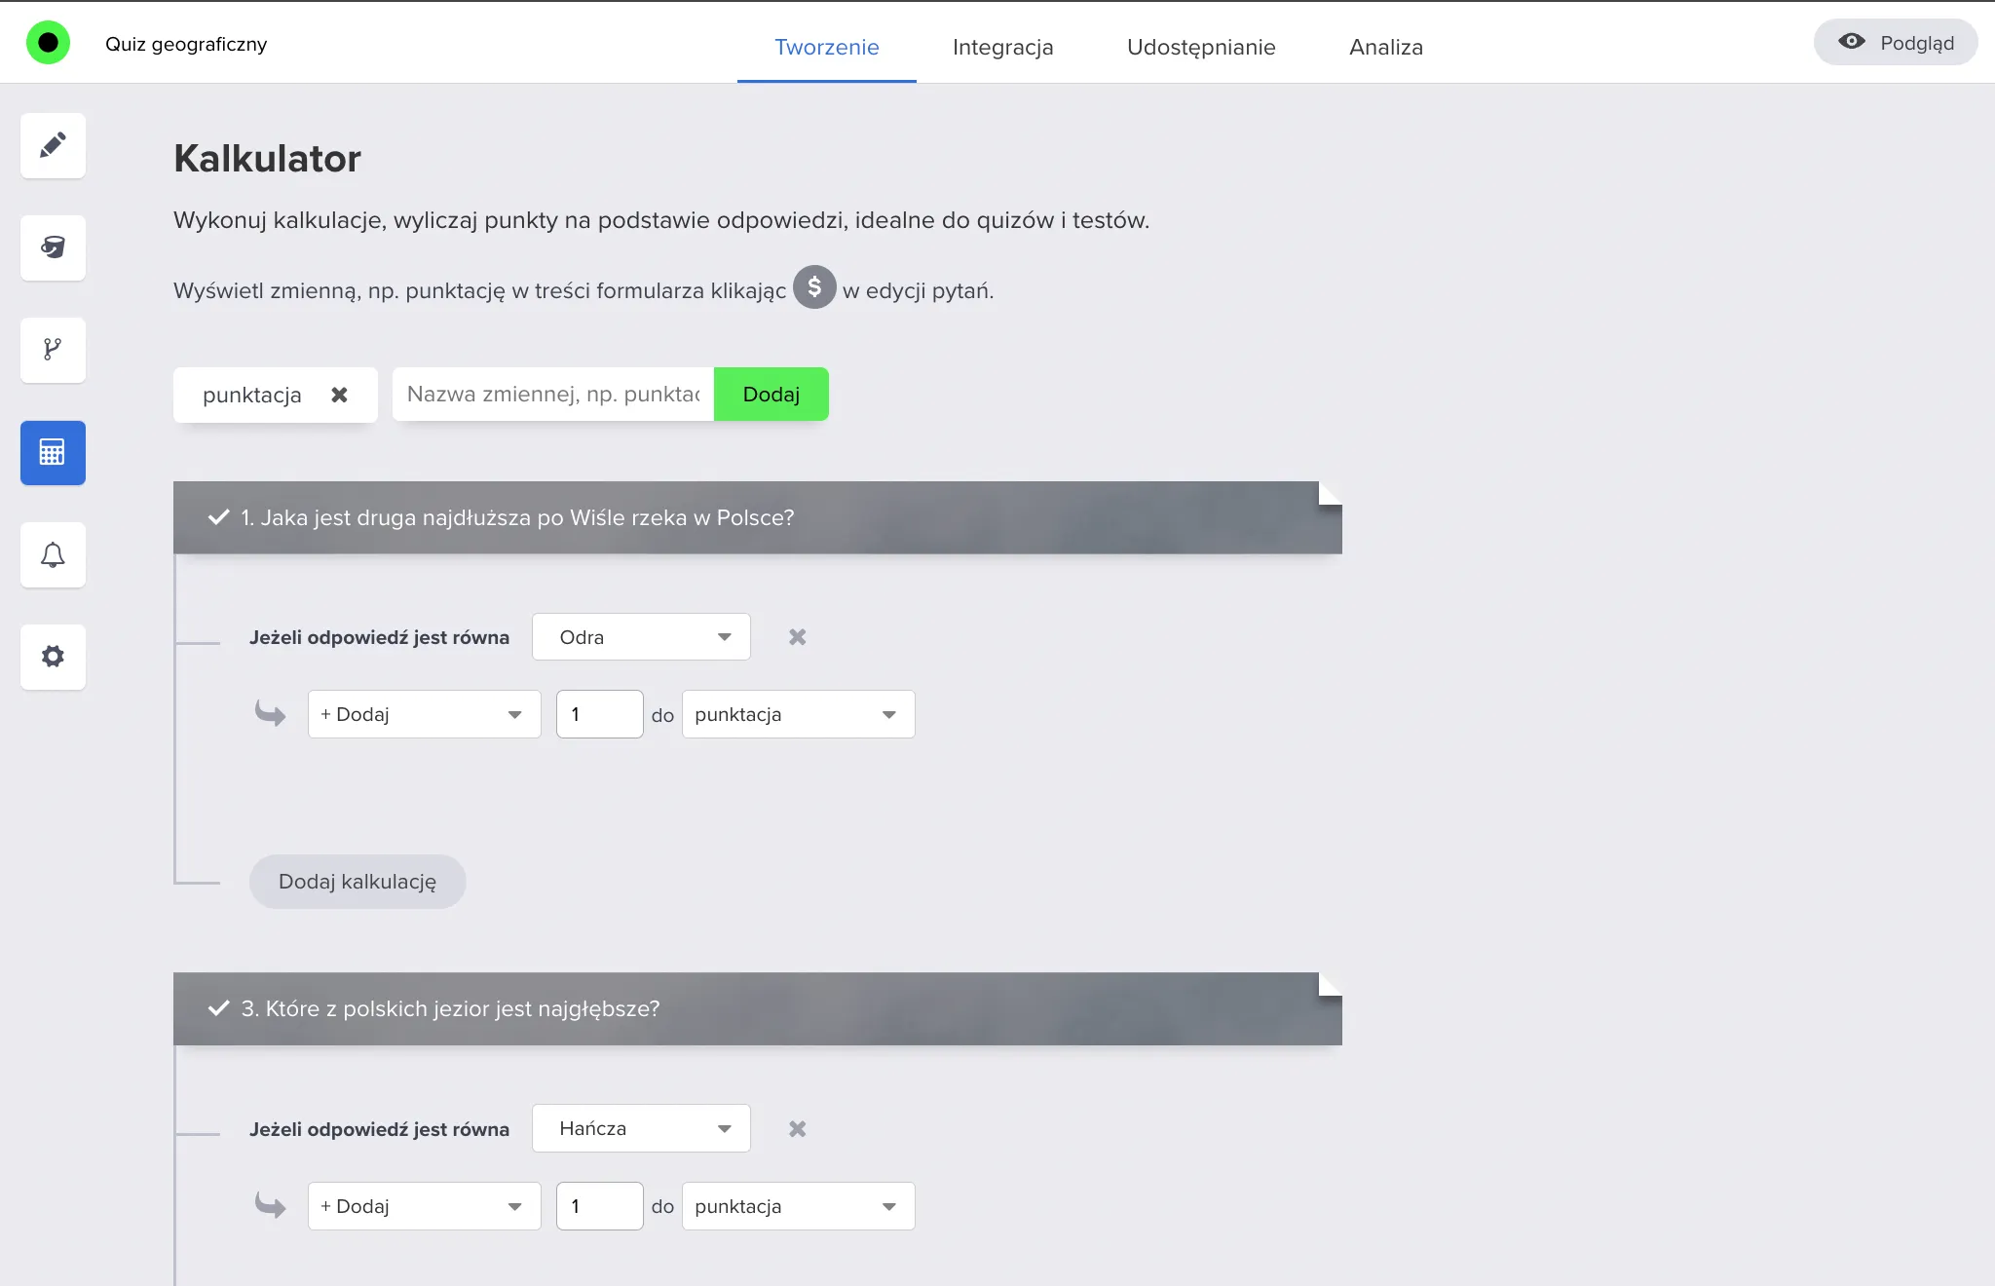The height and width of the screenshot is (1286, 1995).
Task: Click the checkmark beside question 3 title
Action: coord(218,1008)
